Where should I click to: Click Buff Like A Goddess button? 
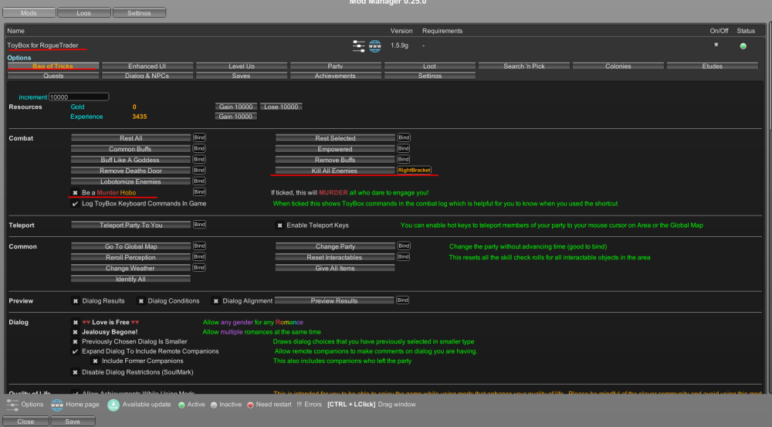pos(131,160)
